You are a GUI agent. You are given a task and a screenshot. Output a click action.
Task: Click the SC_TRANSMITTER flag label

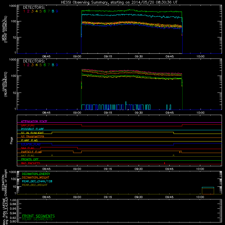[x=33, y=136]
